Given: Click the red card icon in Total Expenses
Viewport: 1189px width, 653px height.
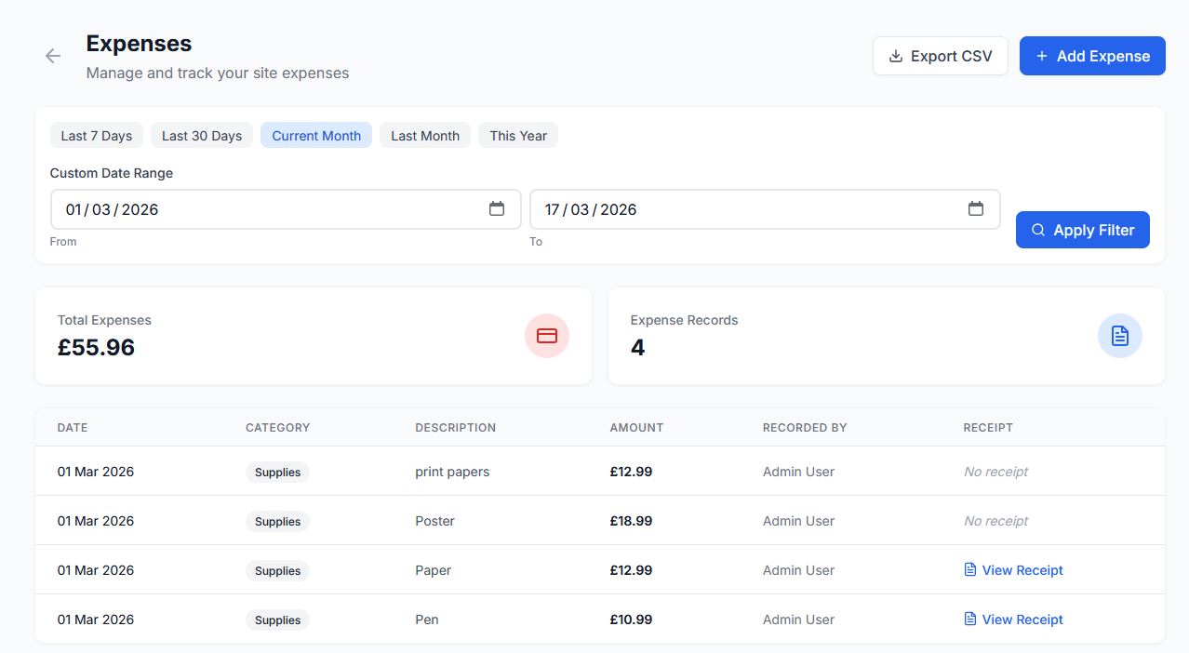Looking at the screenshot, I should pos(547,336).
